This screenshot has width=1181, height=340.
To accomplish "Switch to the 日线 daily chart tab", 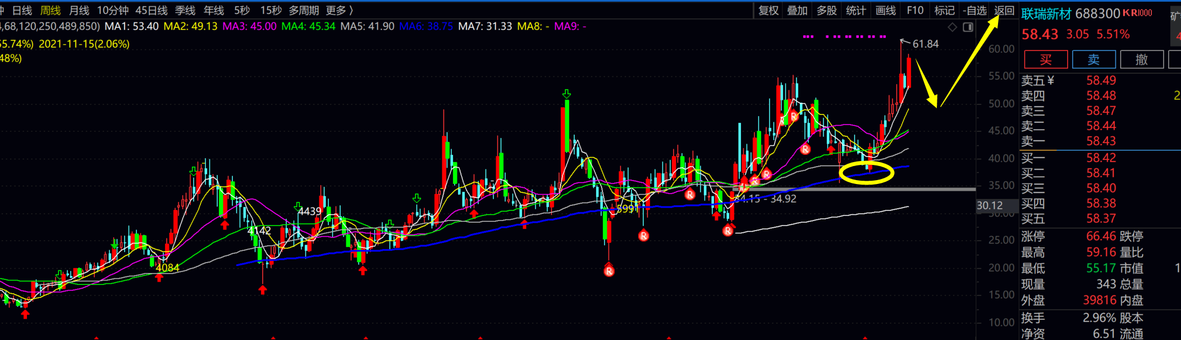I will [22, 11].
